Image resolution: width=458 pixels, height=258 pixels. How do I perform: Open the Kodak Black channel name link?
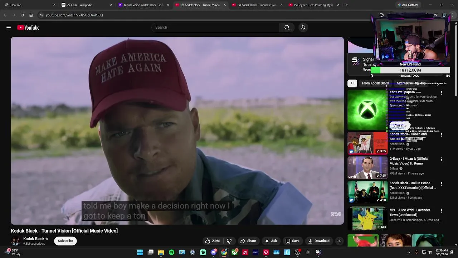(x=34, y=239)
